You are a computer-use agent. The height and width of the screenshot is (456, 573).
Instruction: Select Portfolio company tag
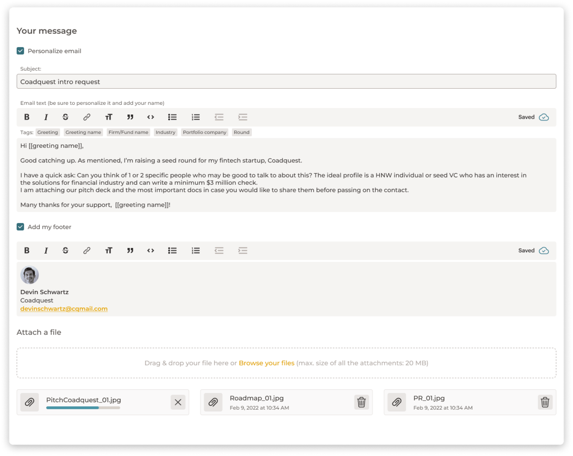click(205, 132)
